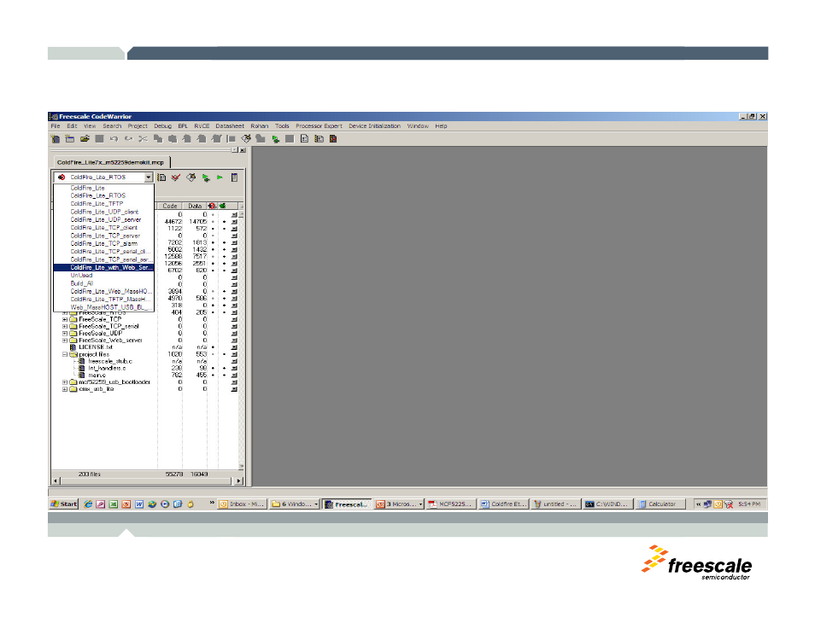Image resolution: width=815 pixels, height=629 pixels.
Task: Click the Project Inspector icon in project window
Action: click(234, 178)
